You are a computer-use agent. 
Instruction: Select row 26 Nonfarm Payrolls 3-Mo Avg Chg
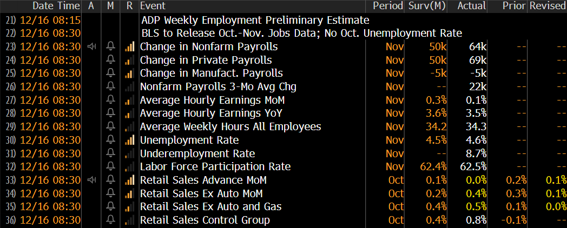(x=283, y=86)
